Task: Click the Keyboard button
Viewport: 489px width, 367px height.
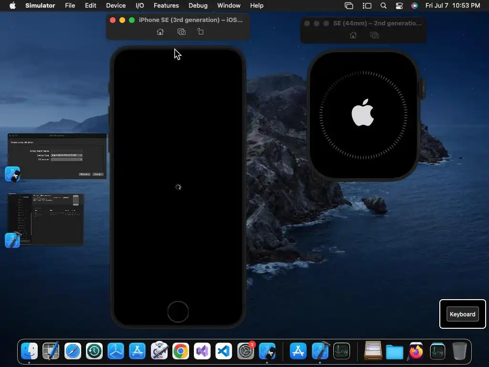Action: [462, 314]
